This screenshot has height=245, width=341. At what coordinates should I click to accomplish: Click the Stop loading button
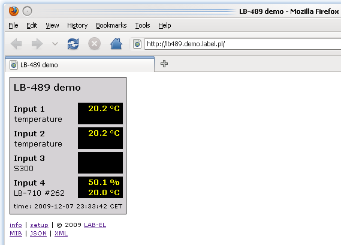(94, 44)
